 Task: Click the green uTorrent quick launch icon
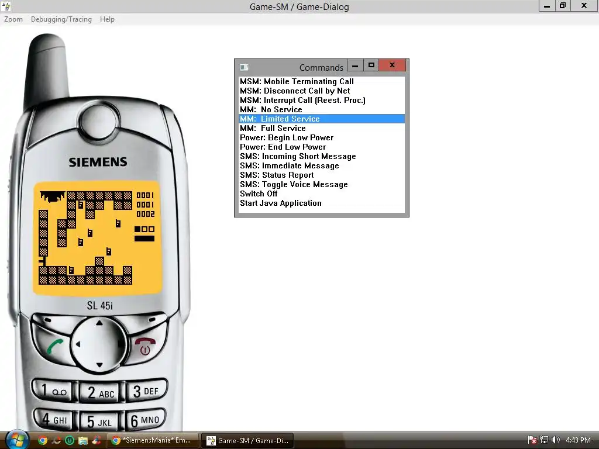70,440
